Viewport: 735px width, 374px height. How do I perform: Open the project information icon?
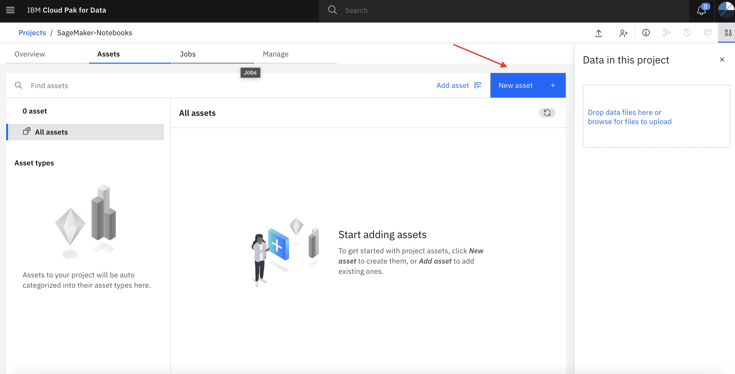pos(646,33)
